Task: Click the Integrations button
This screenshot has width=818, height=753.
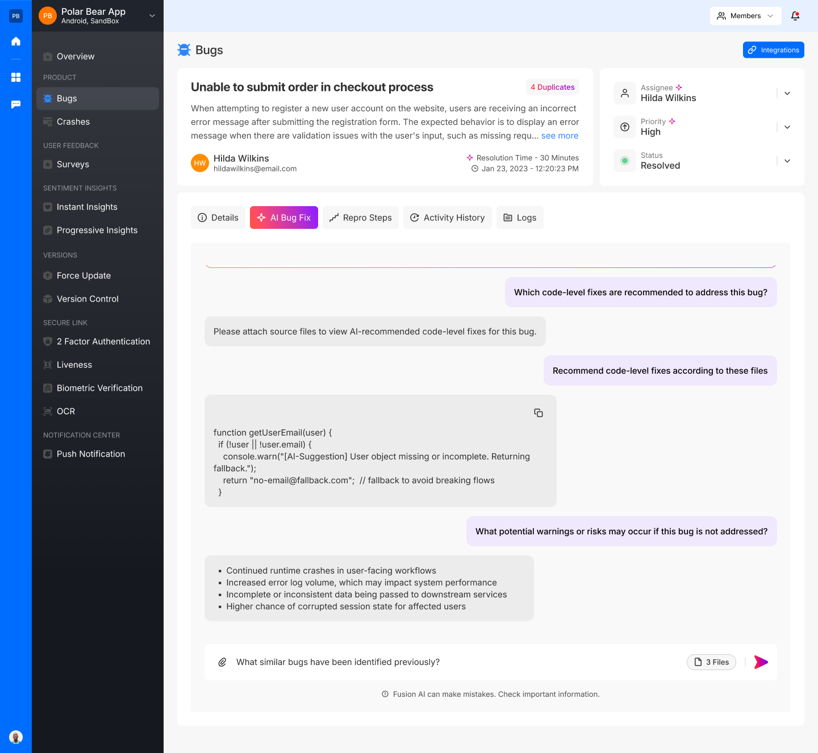Action: click(773, 50)
